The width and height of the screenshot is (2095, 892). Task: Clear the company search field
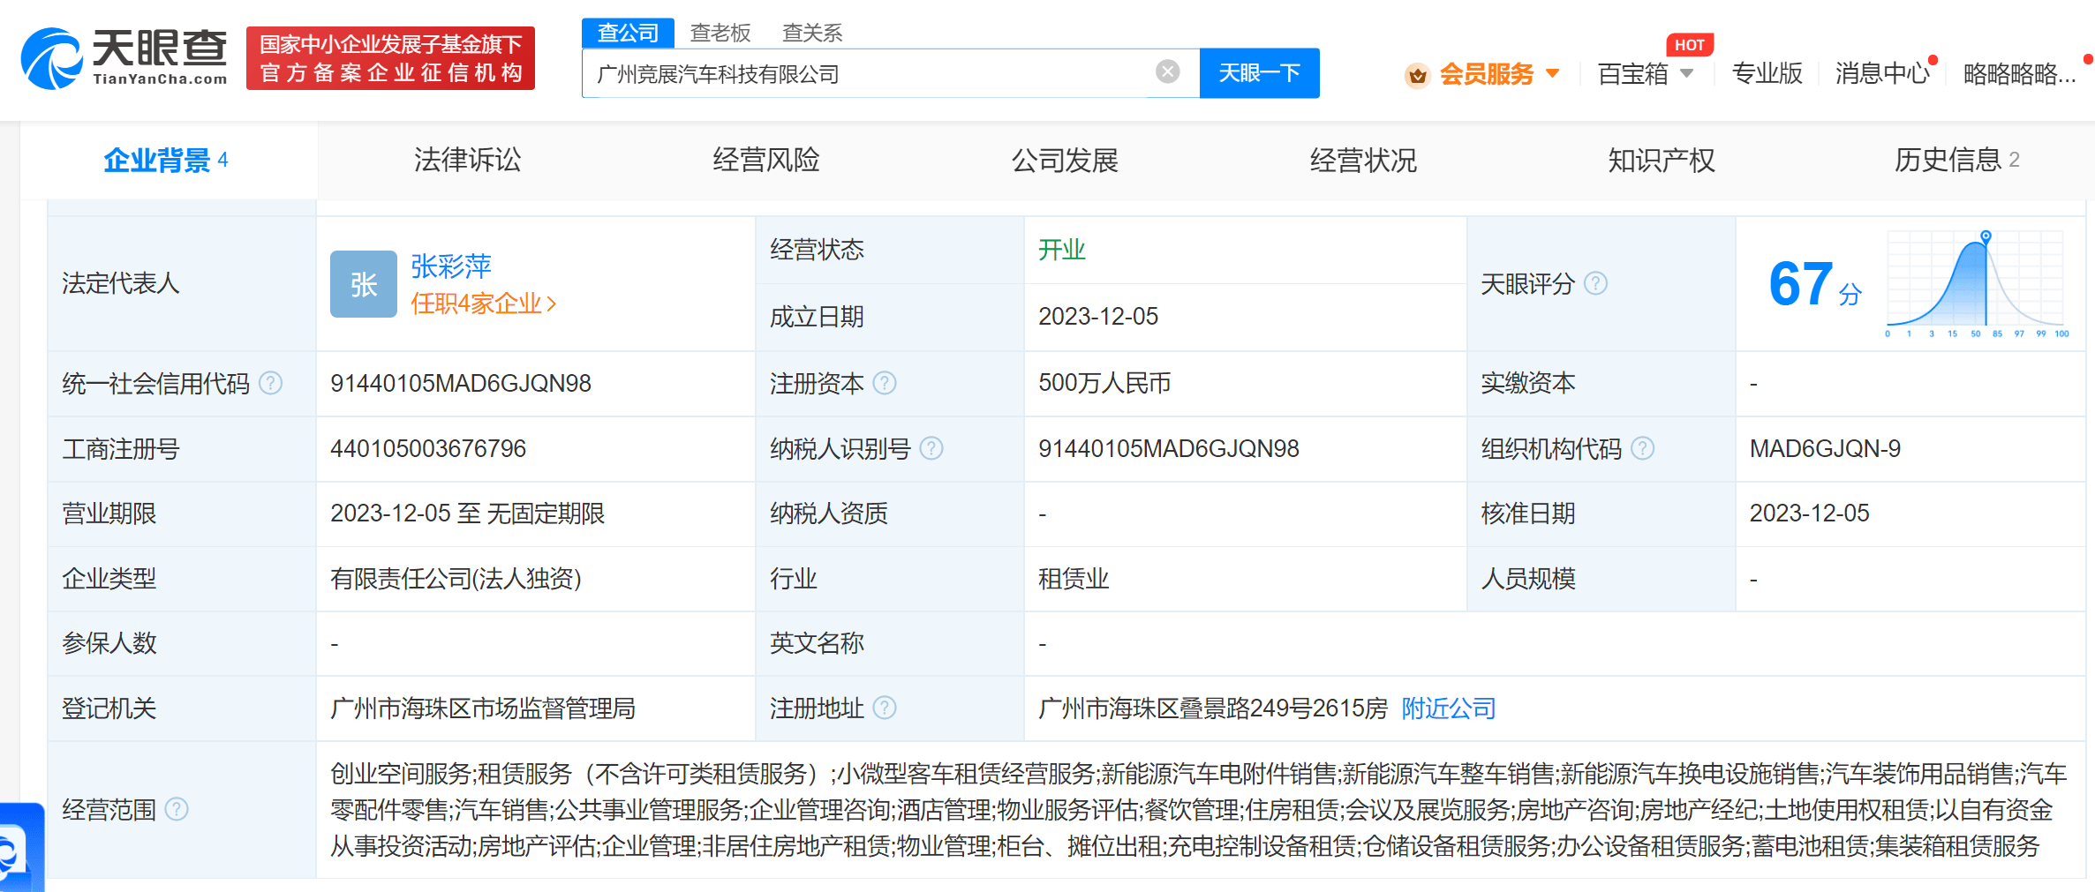(1167, 71)
